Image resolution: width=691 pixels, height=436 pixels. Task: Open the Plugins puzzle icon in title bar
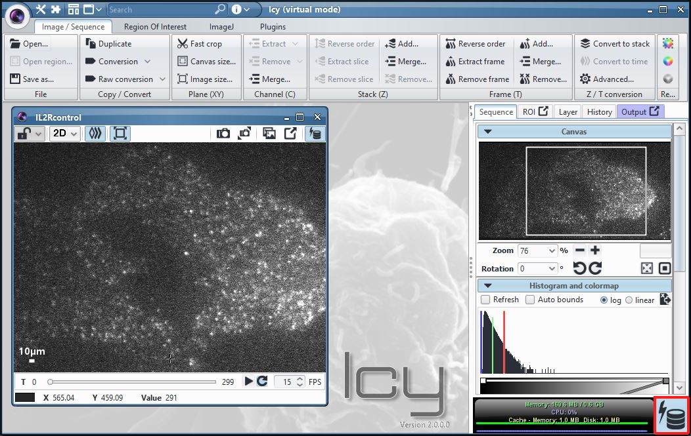pyautogui.click(x=55, y=9)
